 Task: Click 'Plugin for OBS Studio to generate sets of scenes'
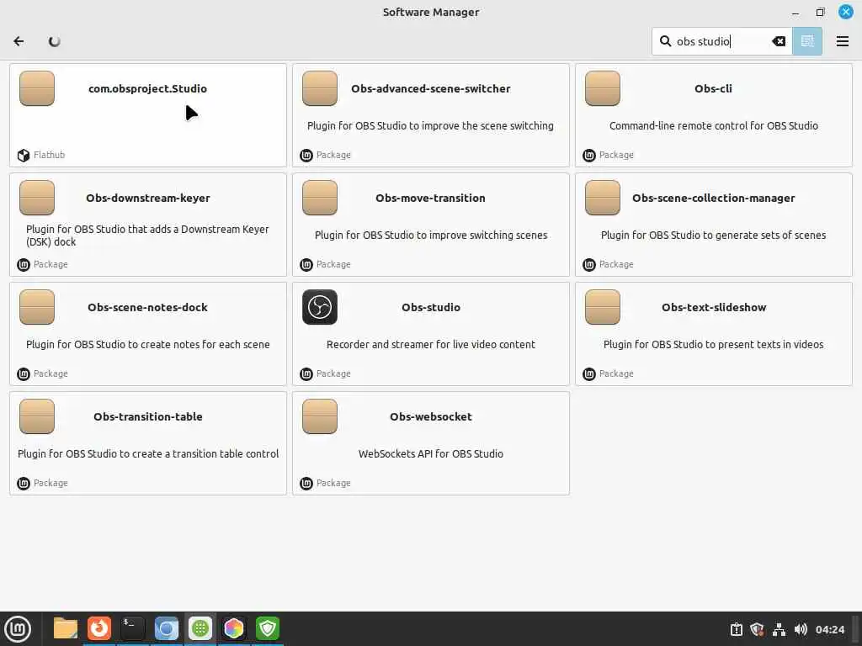(x=713, y=236)
